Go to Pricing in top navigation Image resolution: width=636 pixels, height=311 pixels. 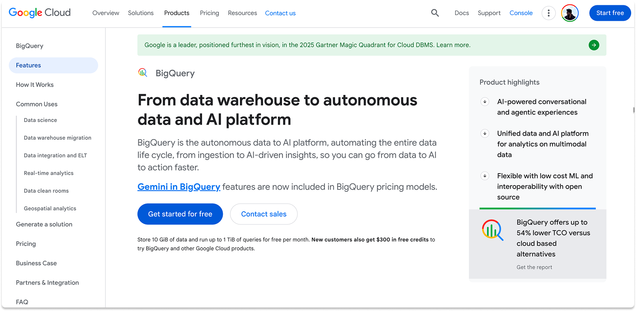pos(209,13)
